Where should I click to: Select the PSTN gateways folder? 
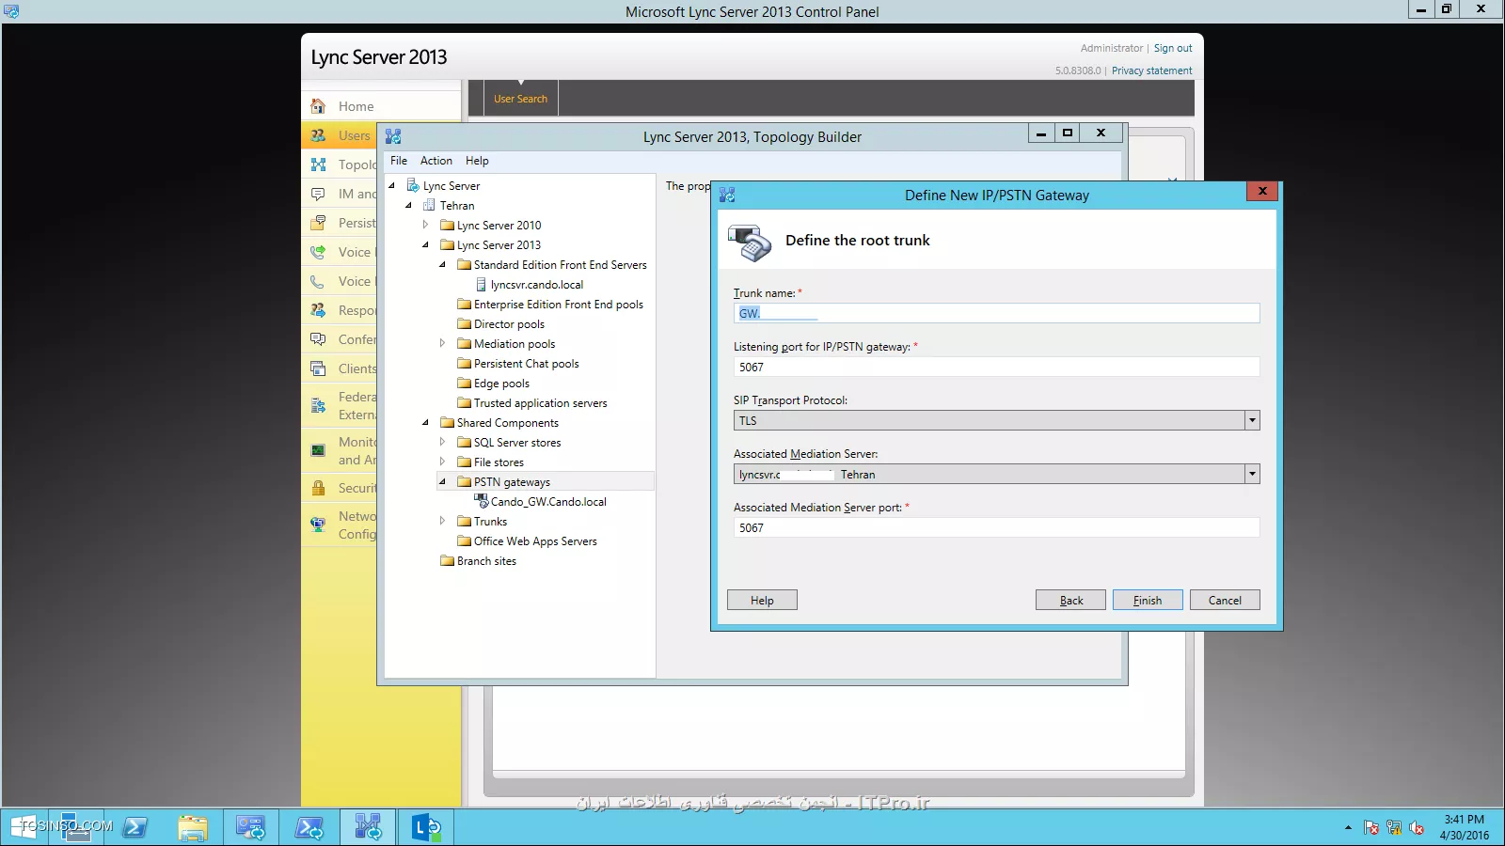point(512,482)
